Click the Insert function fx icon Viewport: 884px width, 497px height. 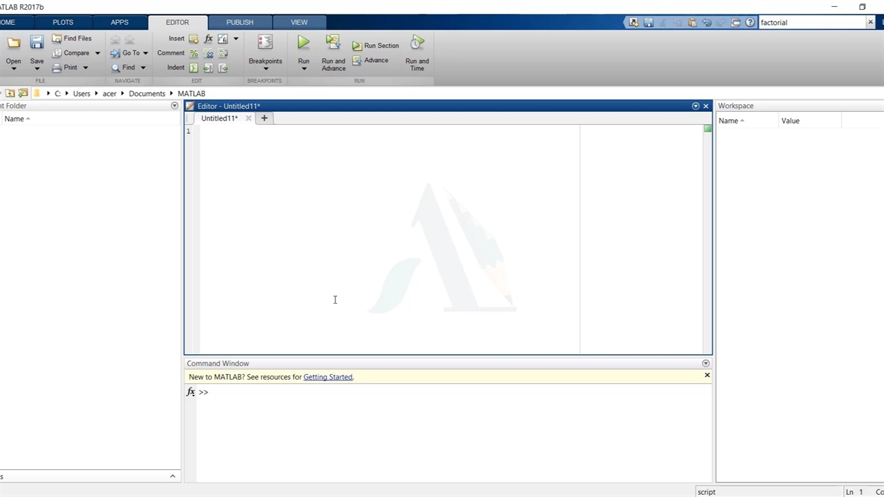[209, 39]
